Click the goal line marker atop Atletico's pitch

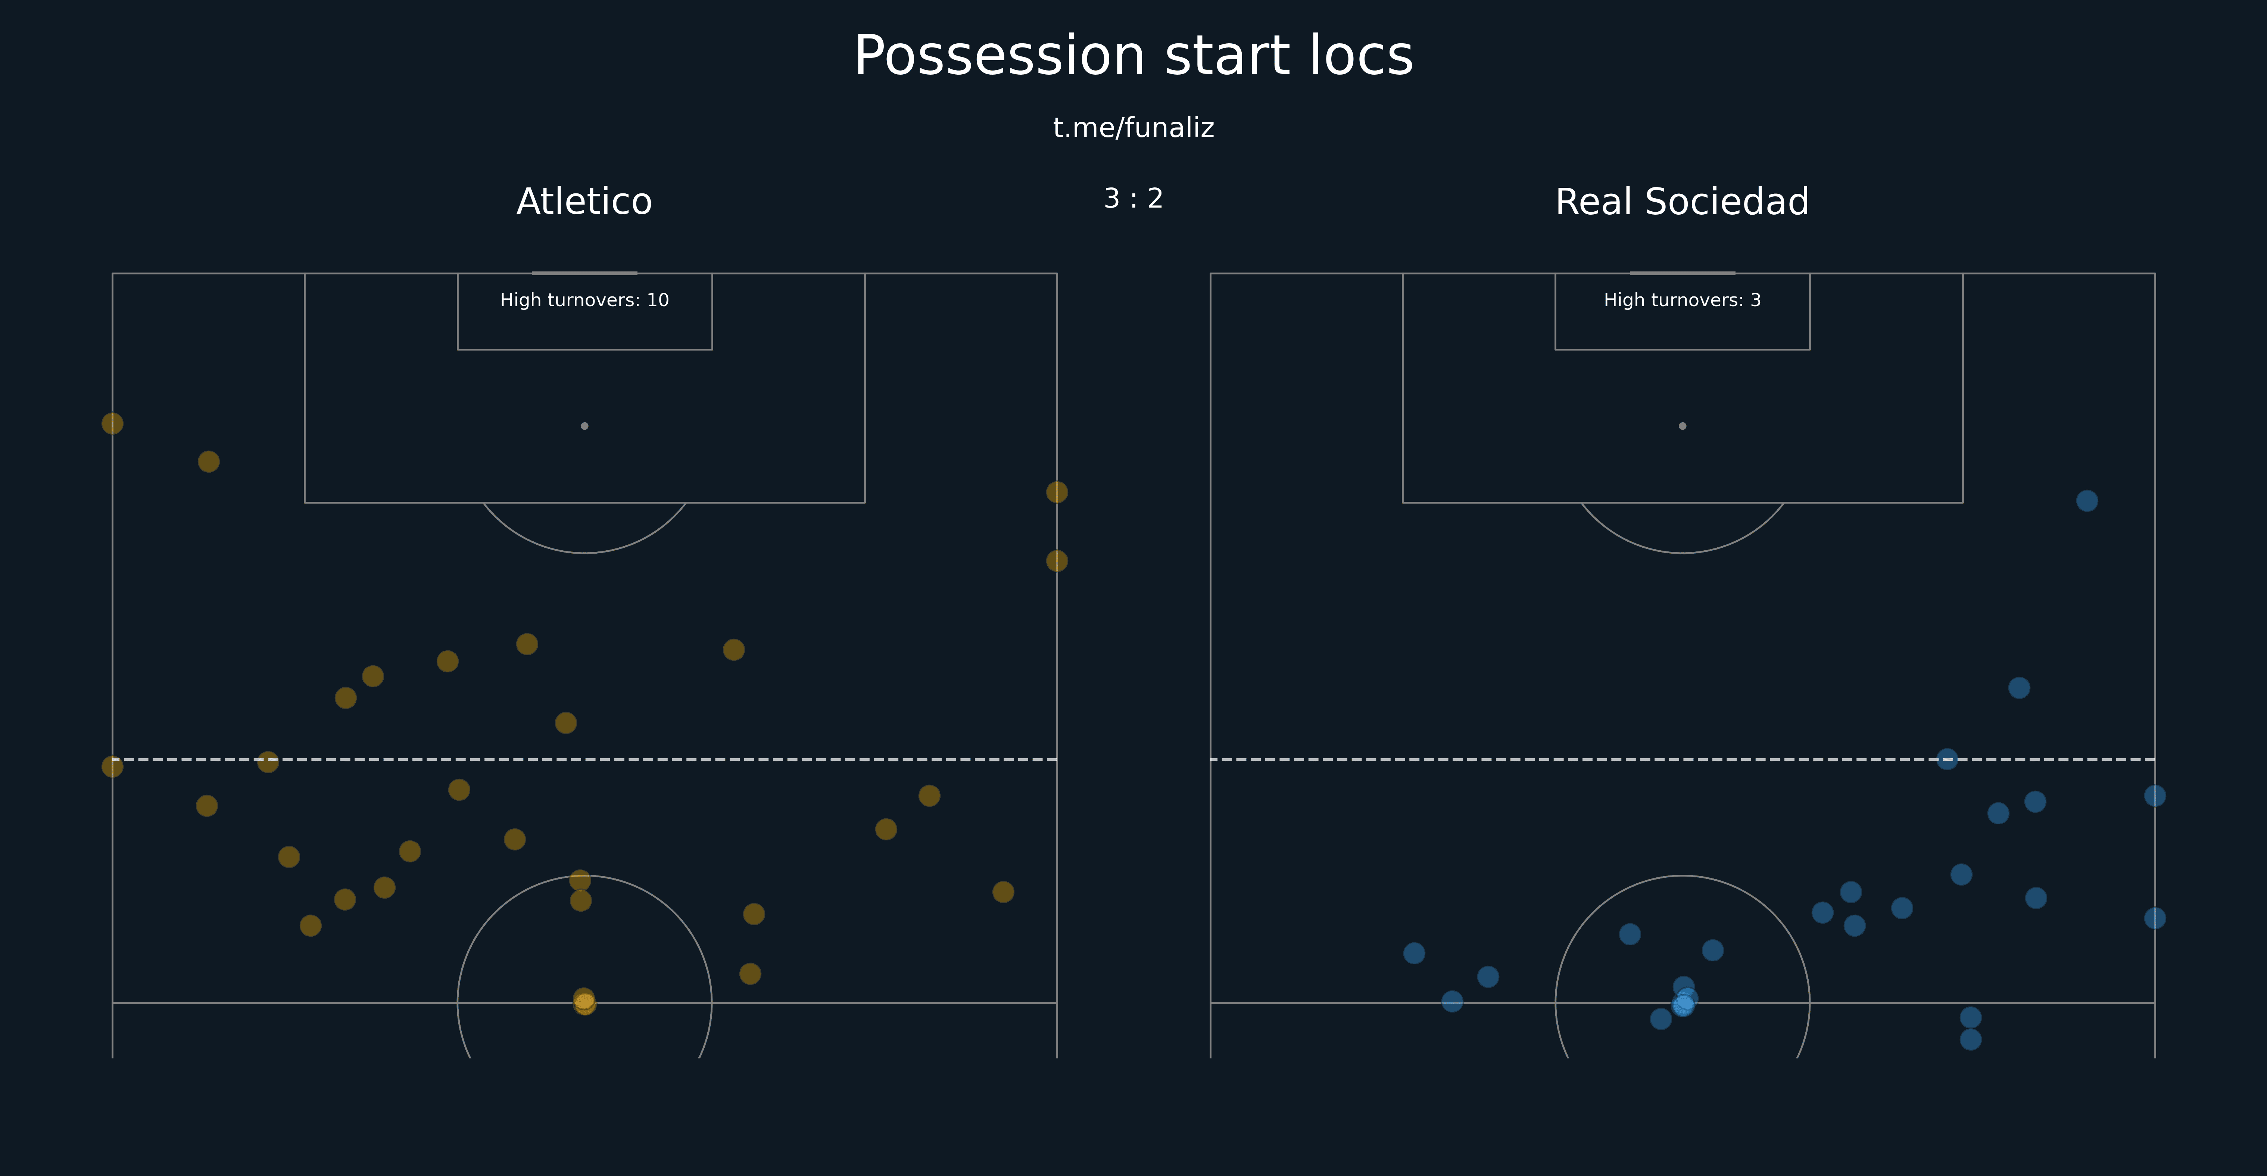point(584,273)
